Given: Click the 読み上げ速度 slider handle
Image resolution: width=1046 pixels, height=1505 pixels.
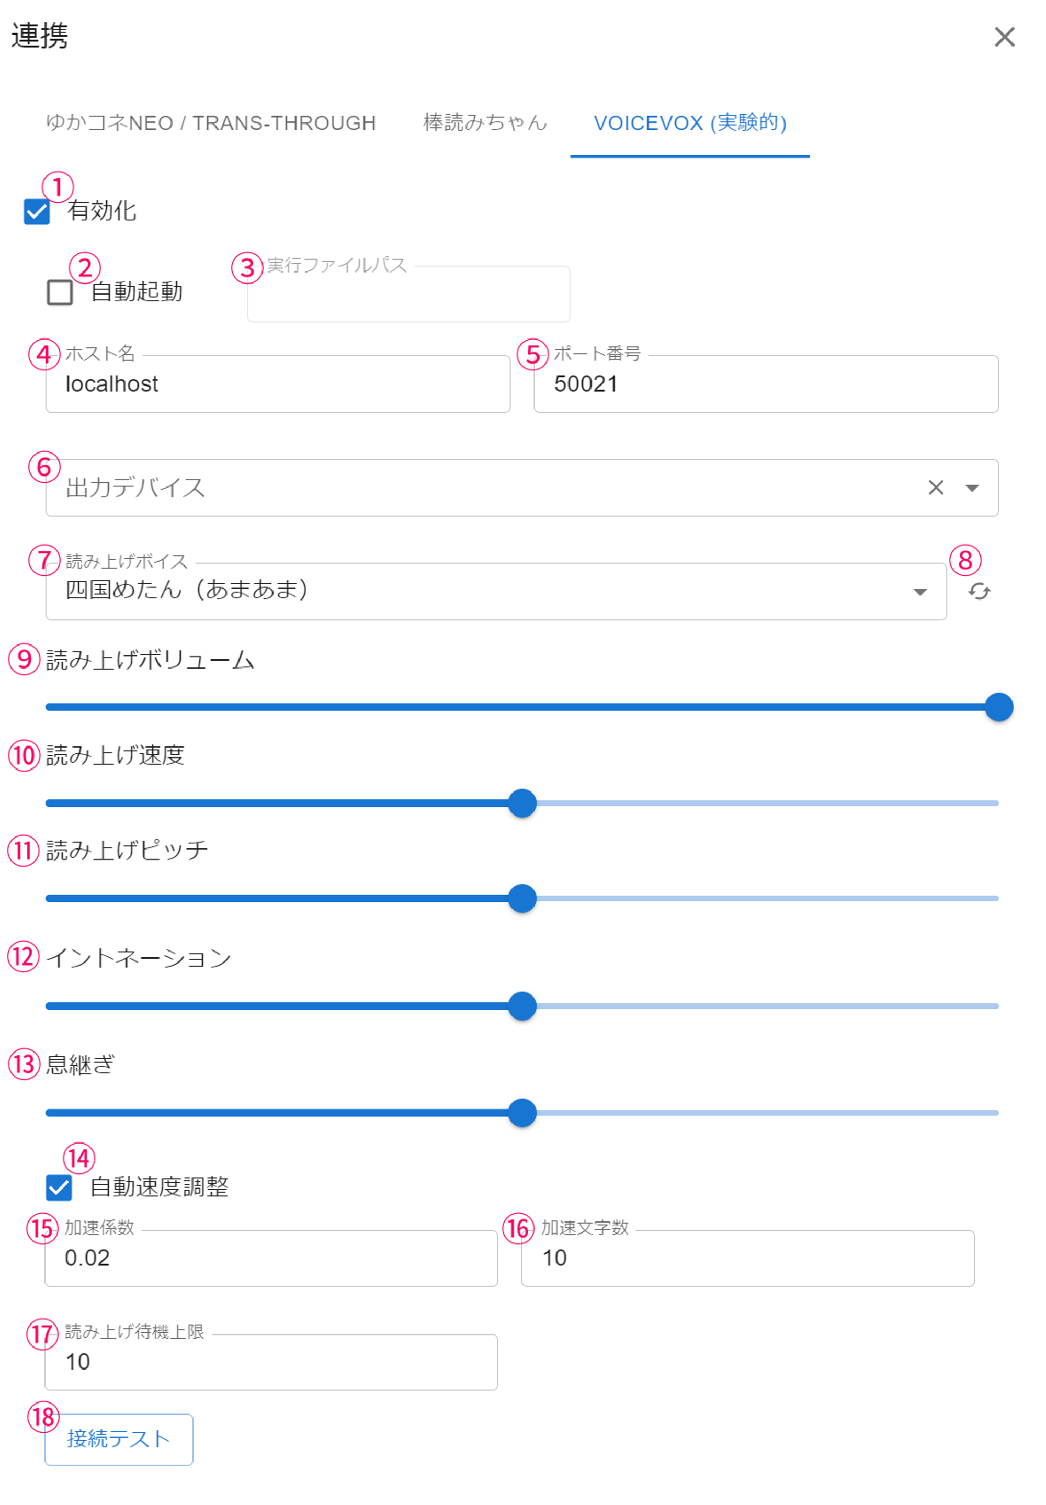Looking at the screenshot, I should click(522, 803).
